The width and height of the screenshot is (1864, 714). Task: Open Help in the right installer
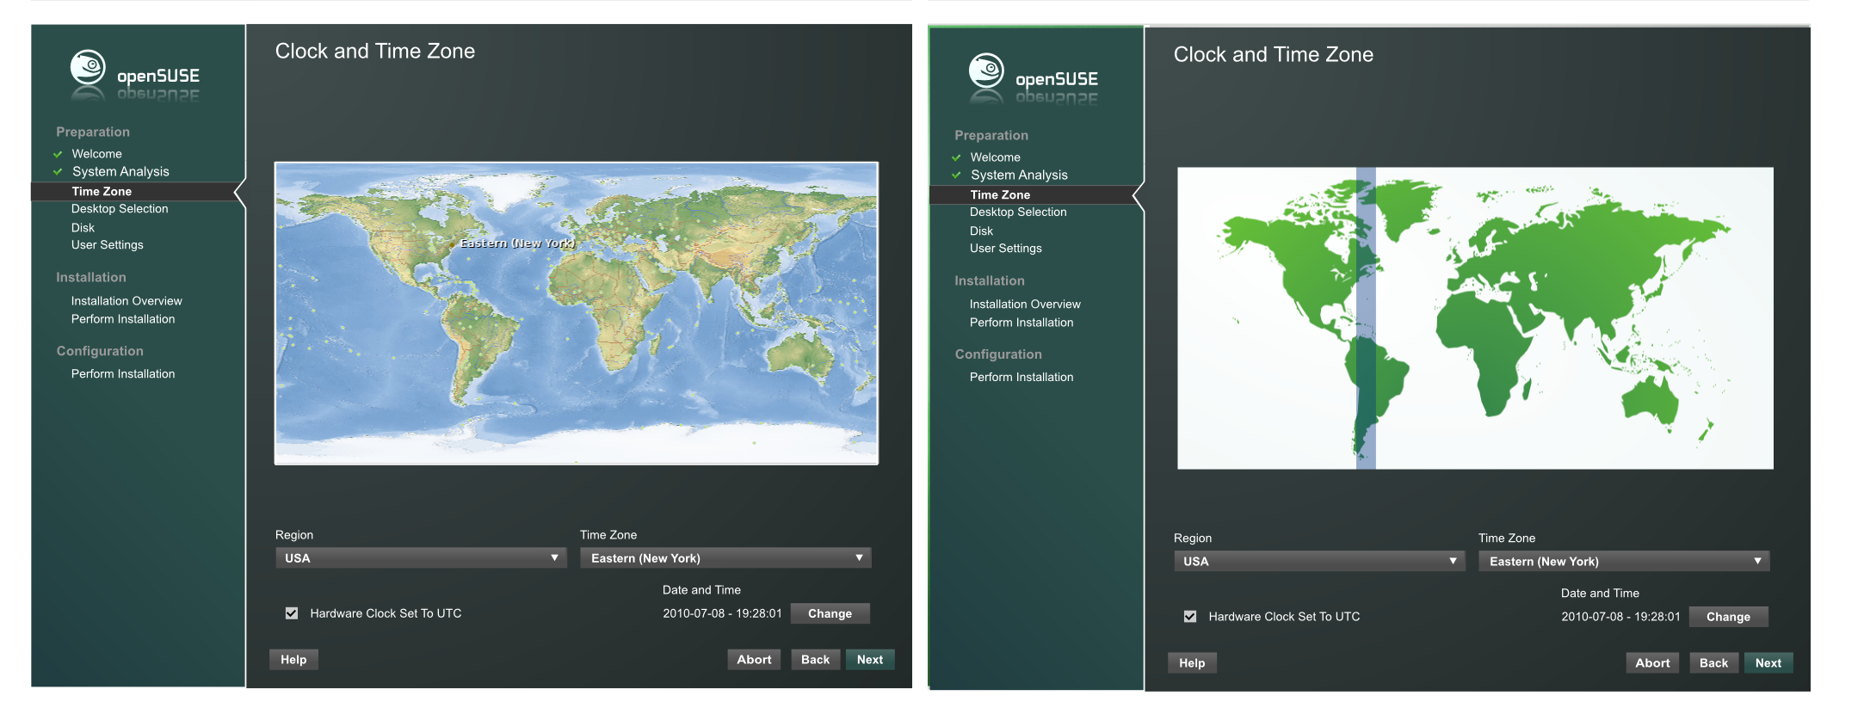coord(1192,663)
